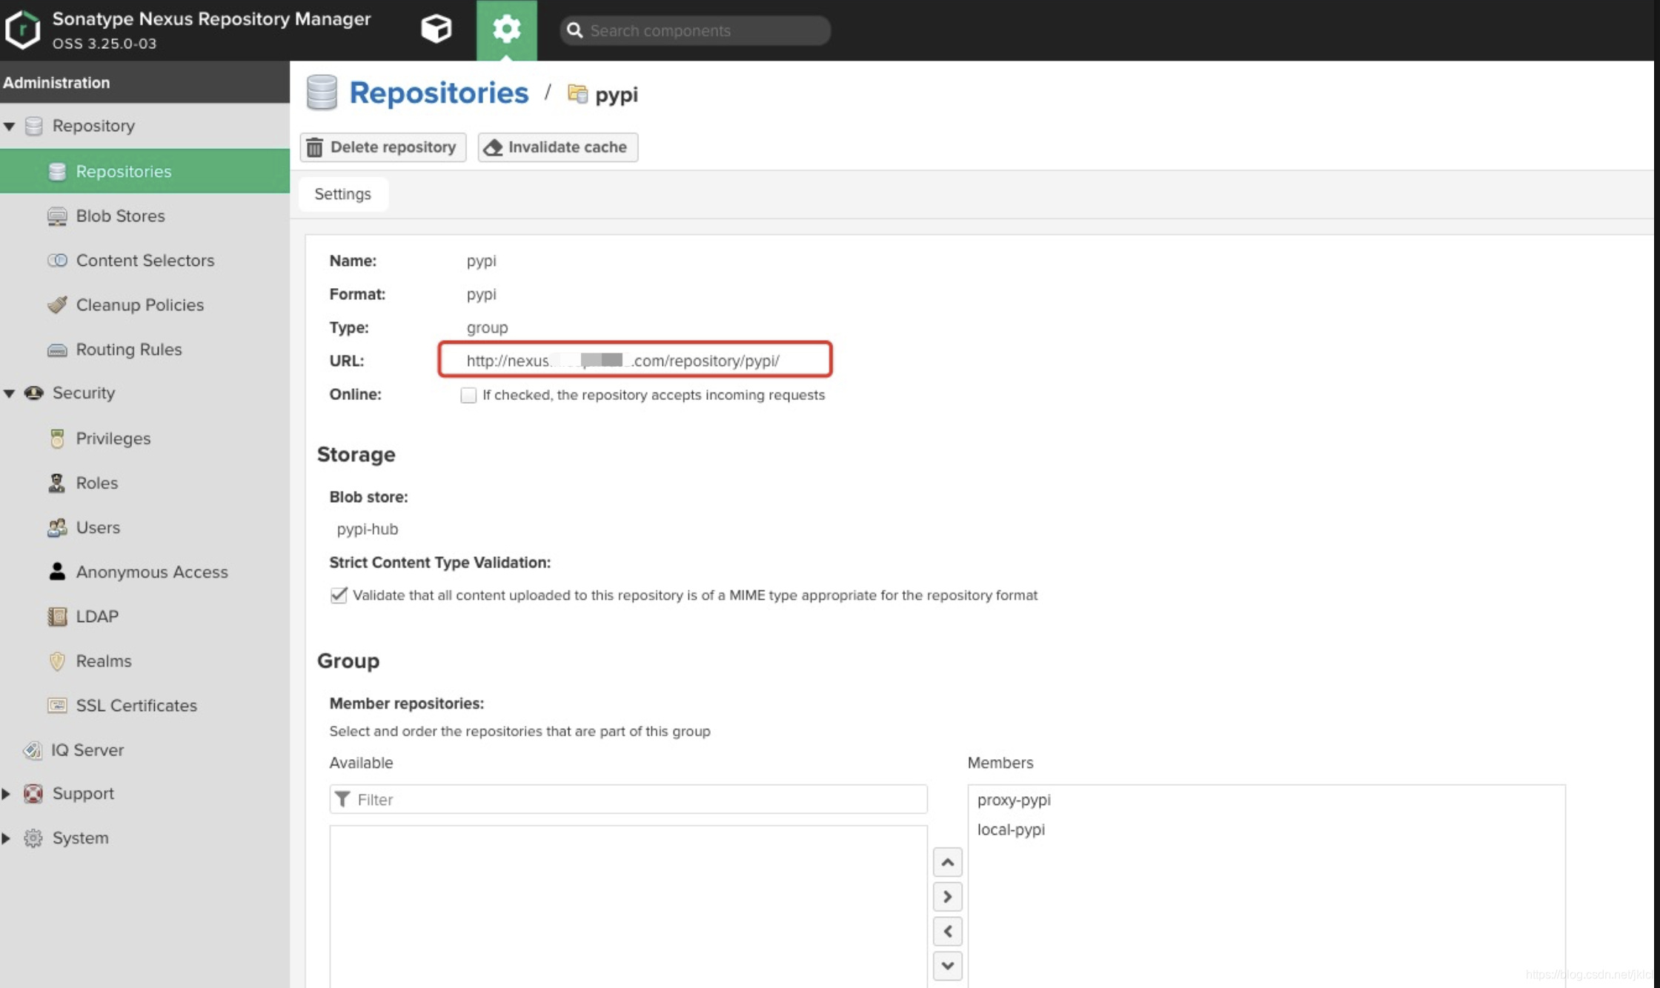Click the Administration gear icon
The image size is (1660, 988).
(506, 30)
